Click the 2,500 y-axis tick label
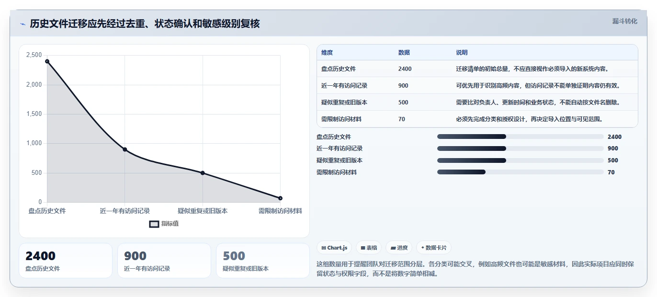 (x=34, y=55)
